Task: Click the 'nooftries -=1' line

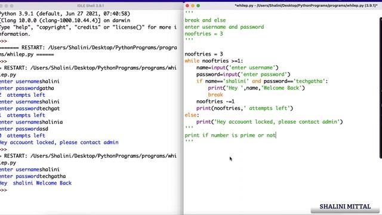Action: (215, 102)
